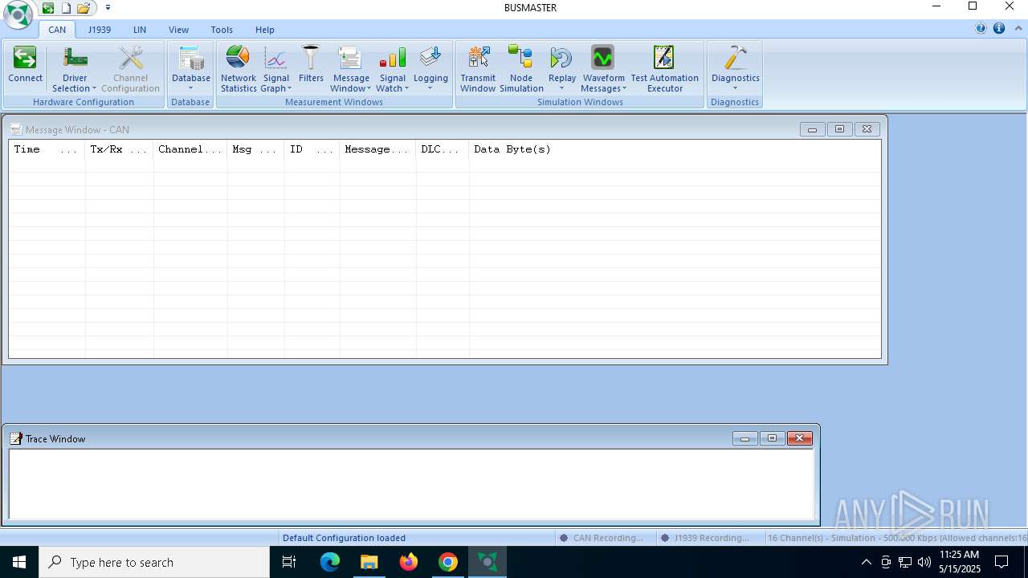
Task: Click the ID column header
Action: coord(312,149)
